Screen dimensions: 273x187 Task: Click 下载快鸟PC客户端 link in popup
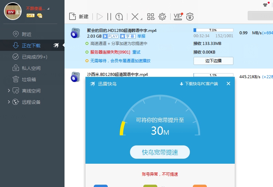(x=199, y=84)
